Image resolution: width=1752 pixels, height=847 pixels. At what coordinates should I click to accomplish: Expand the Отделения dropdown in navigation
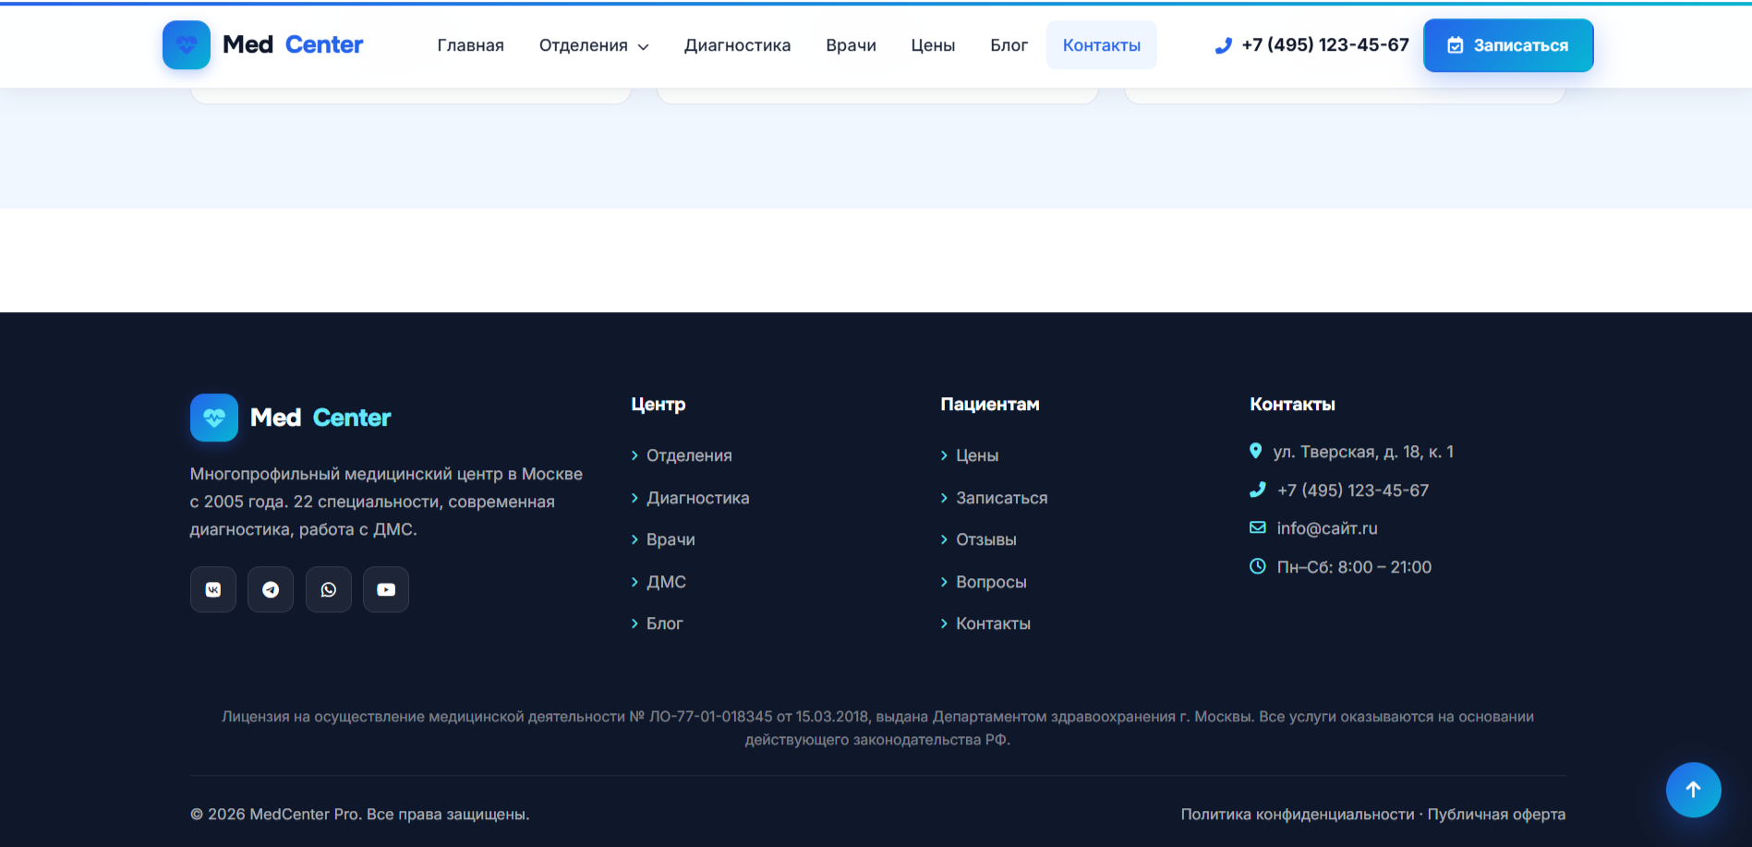(594, 45)
